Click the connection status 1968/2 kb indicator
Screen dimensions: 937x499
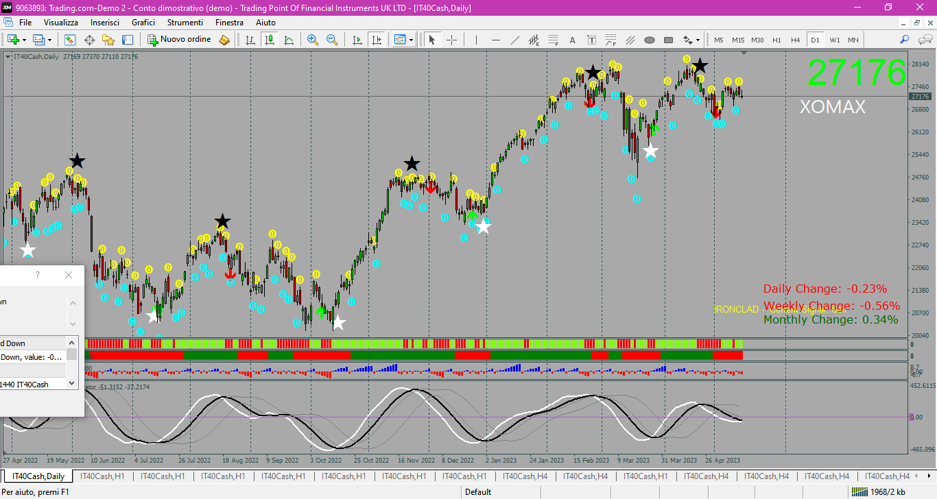click(878, 491)
